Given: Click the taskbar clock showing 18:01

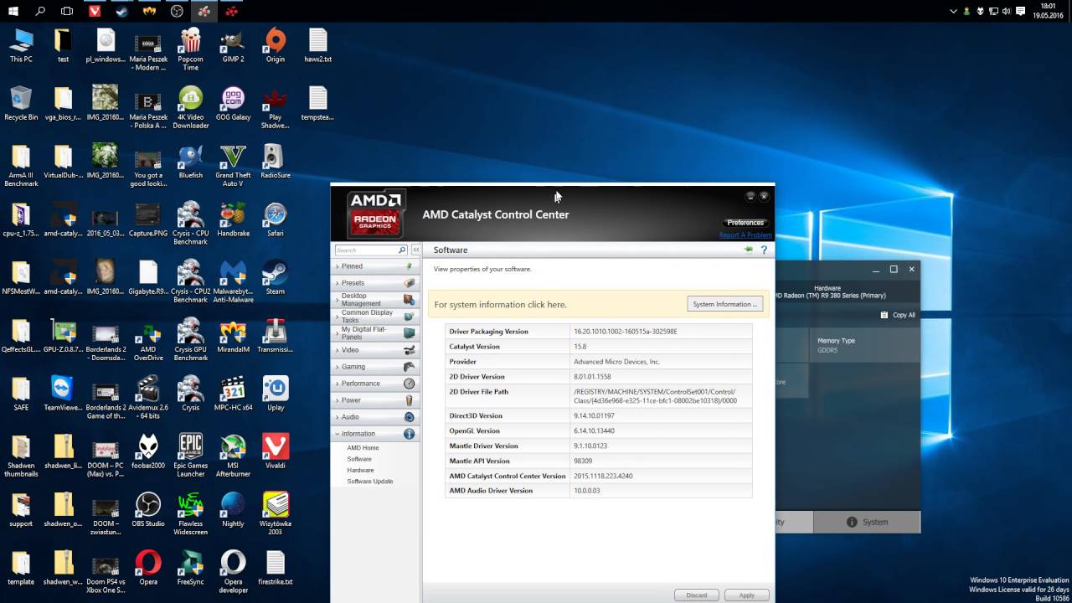Looking at the screenshot, I should (1048, 6).
